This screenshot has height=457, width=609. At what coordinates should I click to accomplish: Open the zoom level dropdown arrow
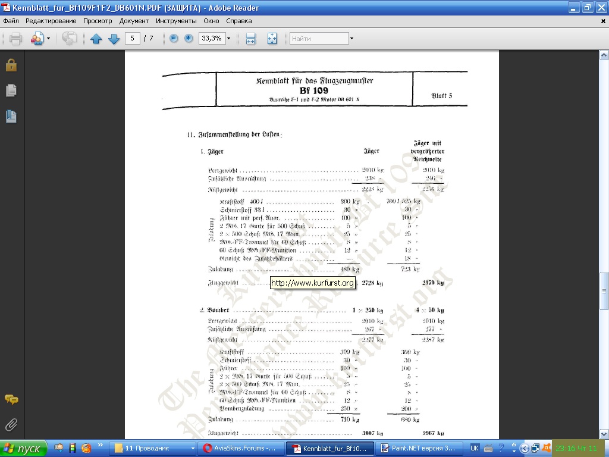point(228,38)
